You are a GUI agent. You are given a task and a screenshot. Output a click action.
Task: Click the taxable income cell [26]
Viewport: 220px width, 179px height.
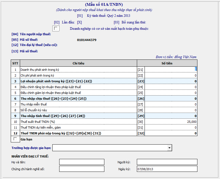point(171,99)
